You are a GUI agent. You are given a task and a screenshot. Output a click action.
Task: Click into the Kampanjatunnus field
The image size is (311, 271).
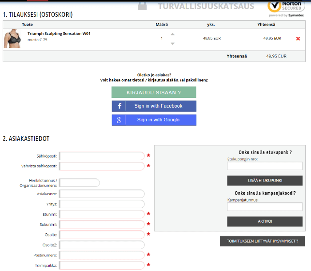[x=265, y=207]
